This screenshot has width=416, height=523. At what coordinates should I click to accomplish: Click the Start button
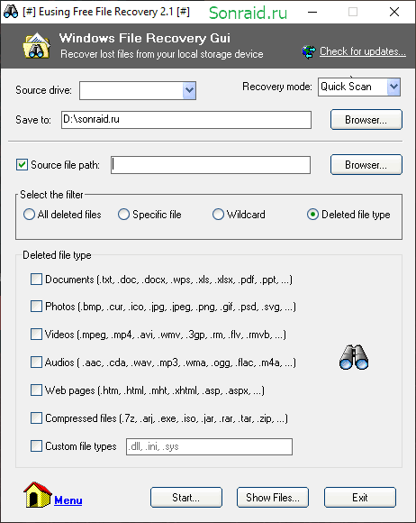186,498
